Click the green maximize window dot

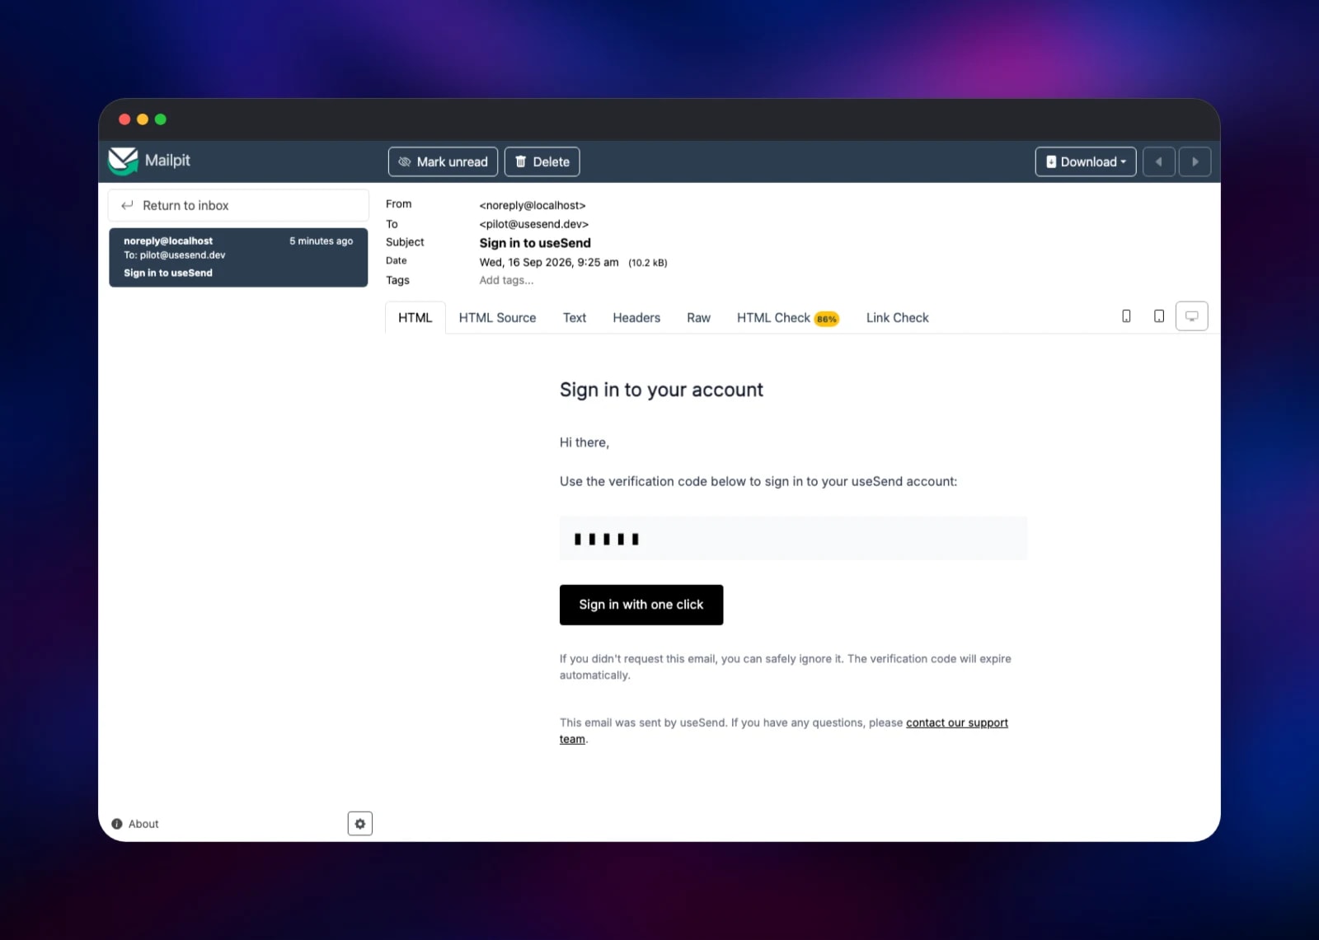(161, 119)
